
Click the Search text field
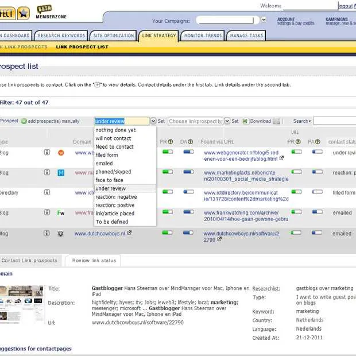click(x=335, y=121)
